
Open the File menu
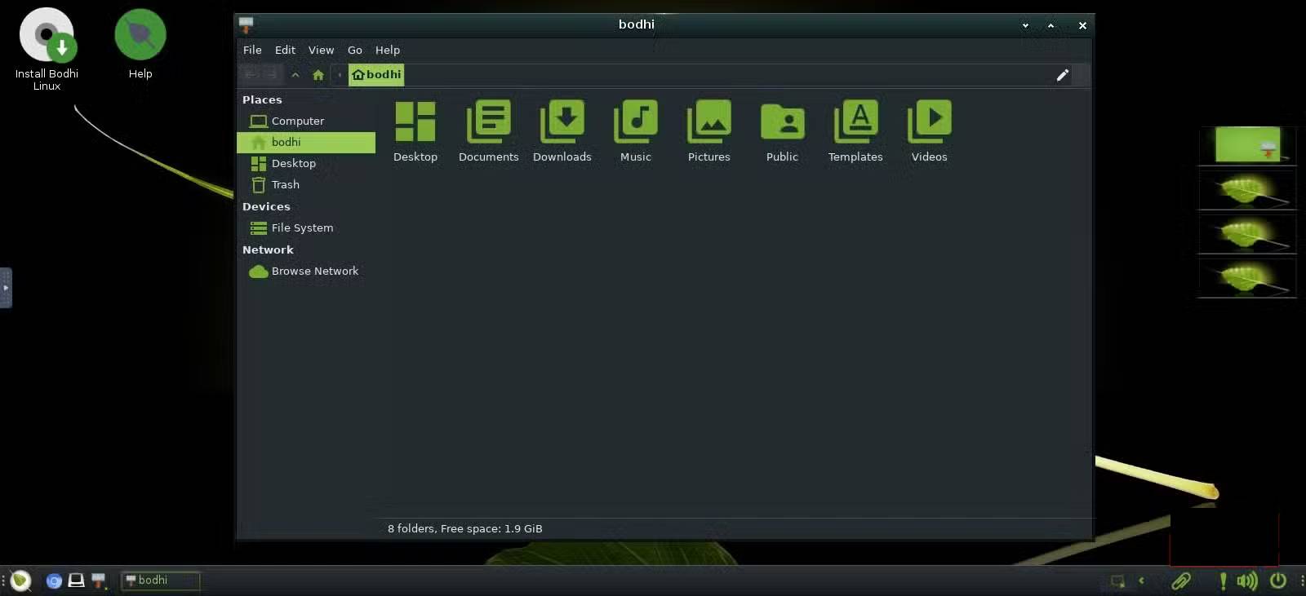coord(252,50)
